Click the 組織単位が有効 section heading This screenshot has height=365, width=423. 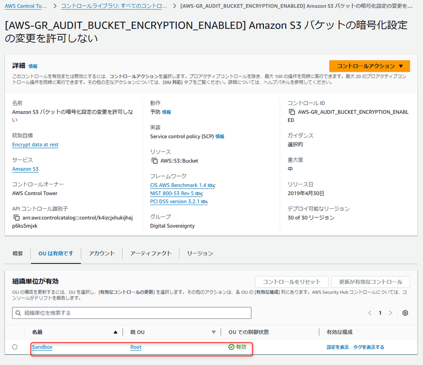tap(36, 282)
